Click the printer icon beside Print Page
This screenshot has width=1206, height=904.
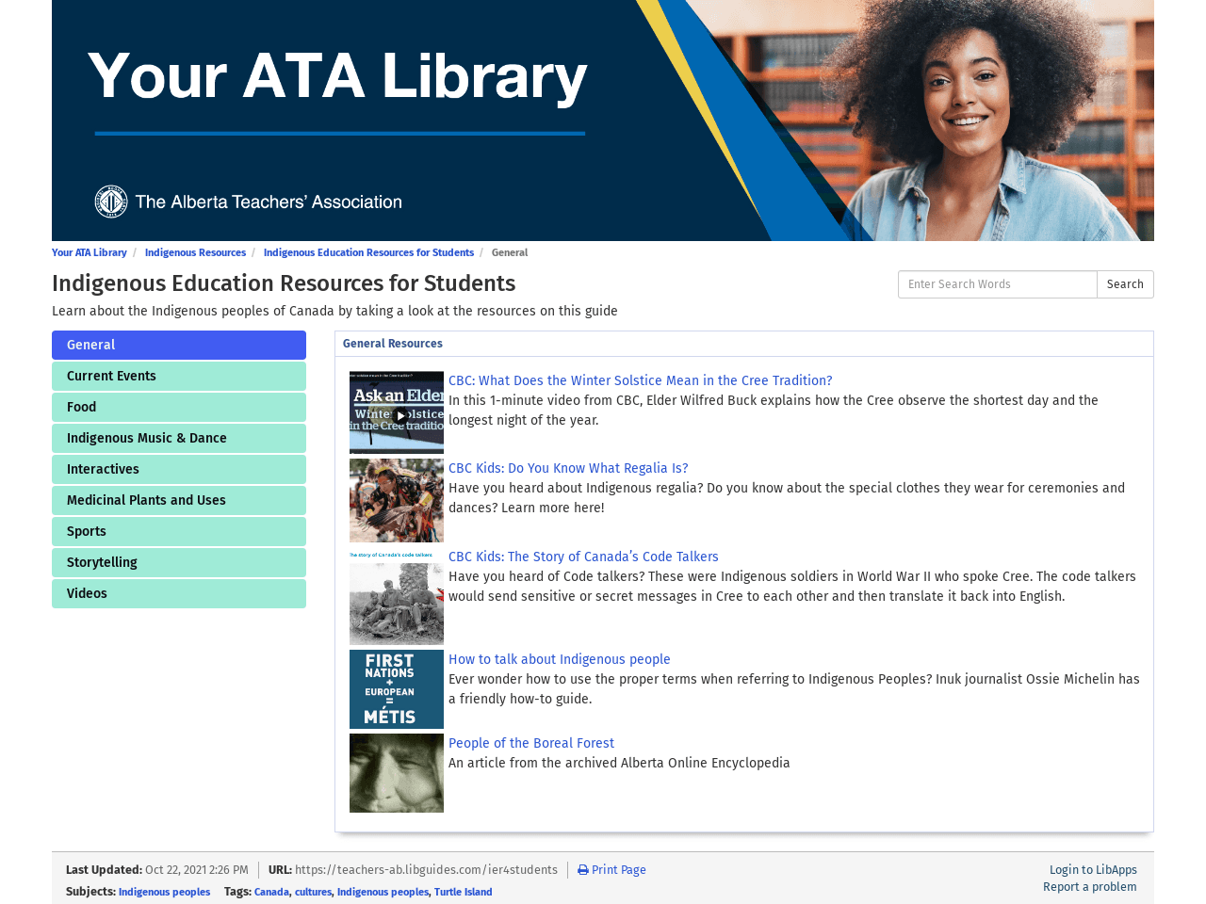pyautogui.click(x=582, y=870)
